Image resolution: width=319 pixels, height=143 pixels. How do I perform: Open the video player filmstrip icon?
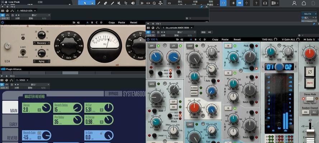[x=265, y=3]
